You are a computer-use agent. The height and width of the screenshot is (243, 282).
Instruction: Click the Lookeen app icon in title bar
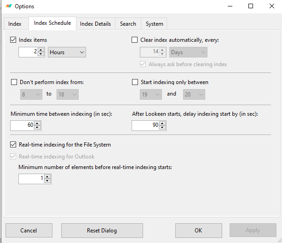(9, 6)
